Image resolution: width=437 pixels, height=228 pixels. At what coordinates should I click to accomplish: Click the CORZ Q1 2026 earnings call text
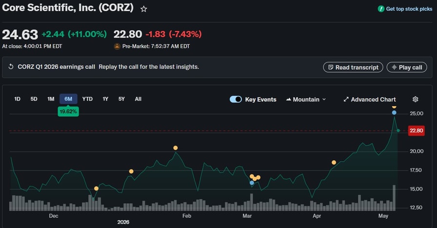[x=56, y=67]
